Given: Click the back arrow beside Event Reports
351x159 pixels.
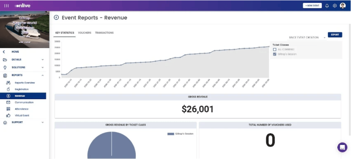Looking at the screenshot, I should tap(56, 18).
